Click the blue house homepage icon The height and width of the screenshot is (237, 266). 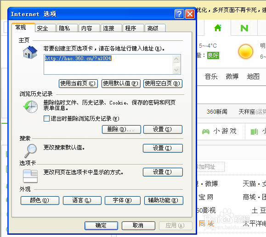[x=30, y=52]
